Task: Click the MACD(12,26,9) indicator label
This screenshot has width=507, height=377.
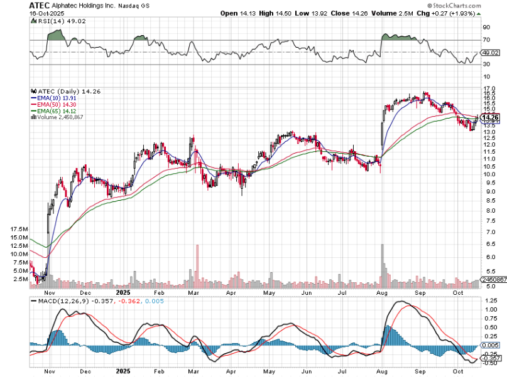Action: [63, 301]
